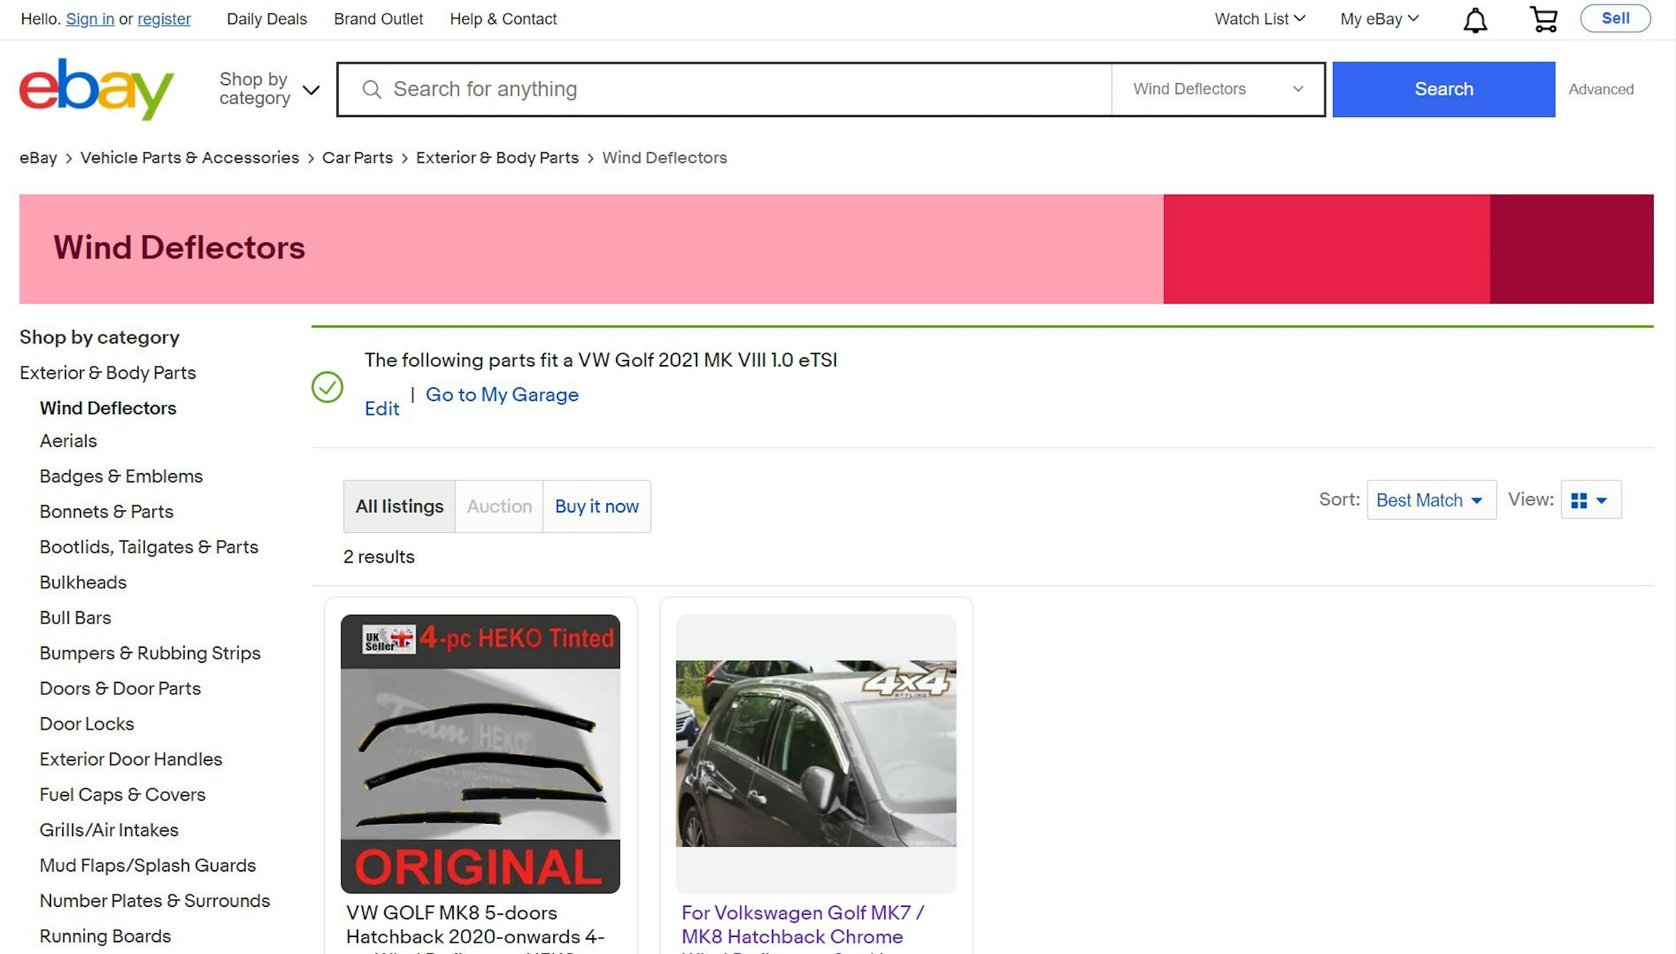Viewport: 1676px width, 954px height.
Task: Open Vehicle Parts & Accessories breadcrumb
Action: pyautogui.click(x=189, y=158)
